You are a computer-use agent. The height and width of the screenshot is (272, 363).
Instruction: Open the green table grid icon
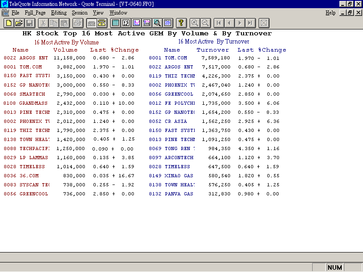pyautogui.click(x=115, y=23)
